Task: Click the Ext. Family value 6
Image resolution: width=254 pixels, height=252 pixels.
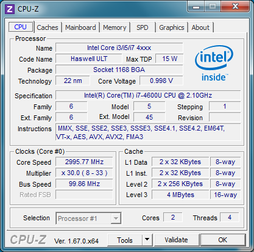Action: point(71,117)
